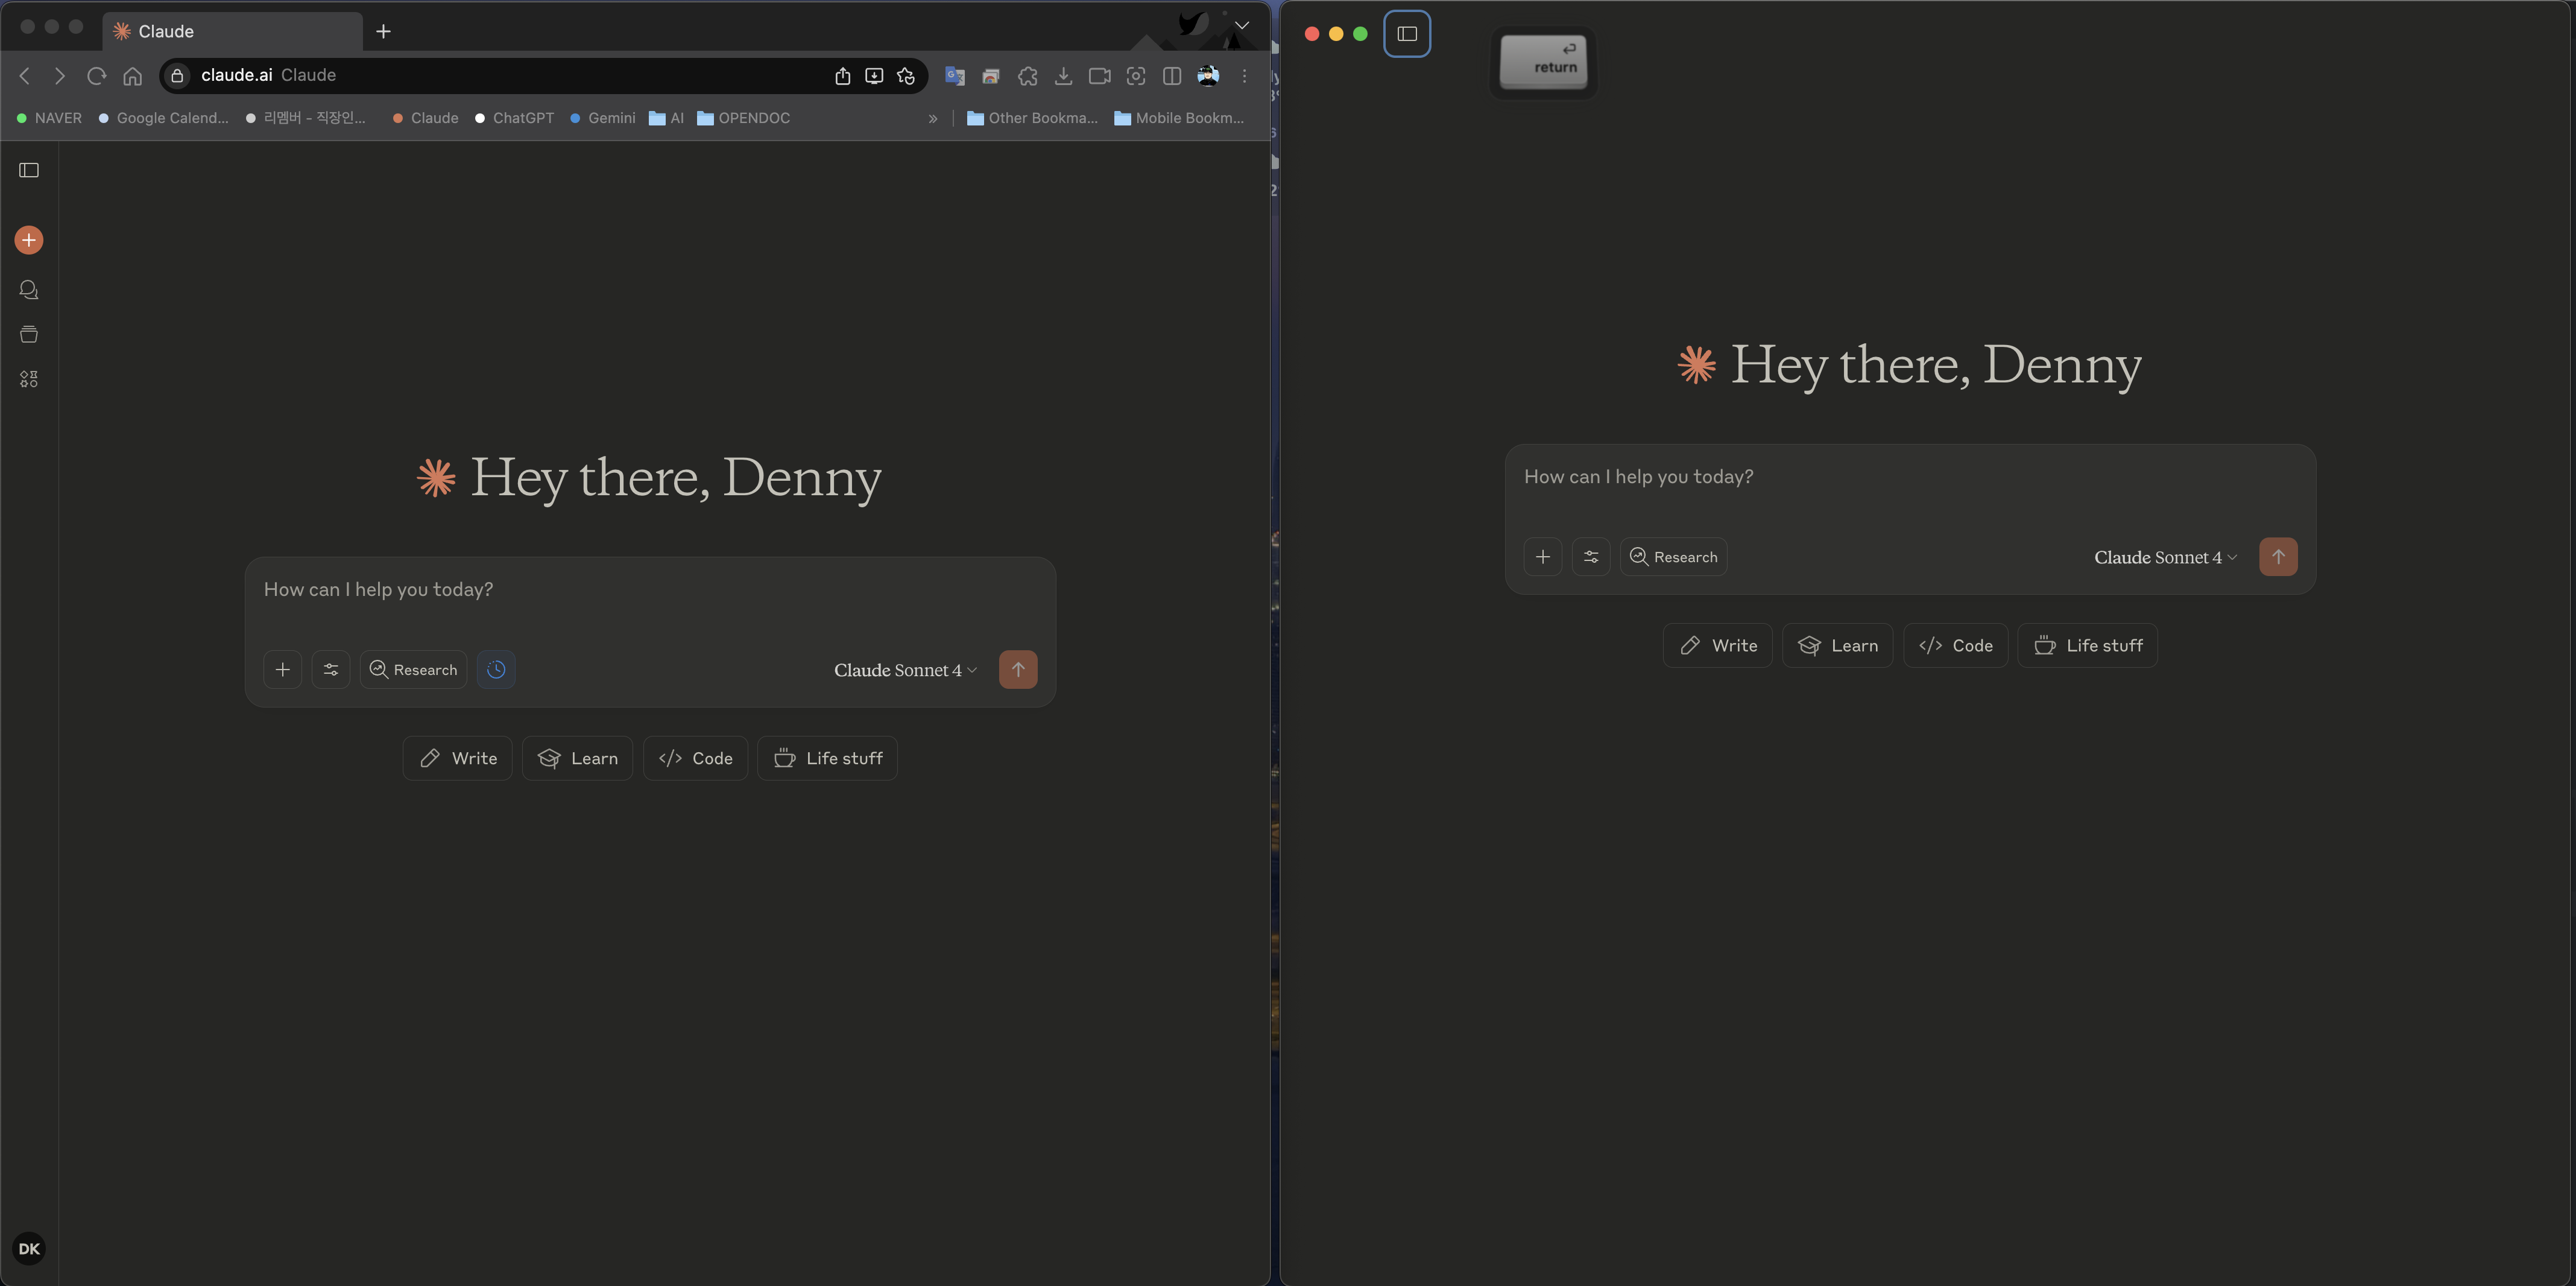
Task: Click the Life stuff button in the desktop app
Action: click(2087, 645)
